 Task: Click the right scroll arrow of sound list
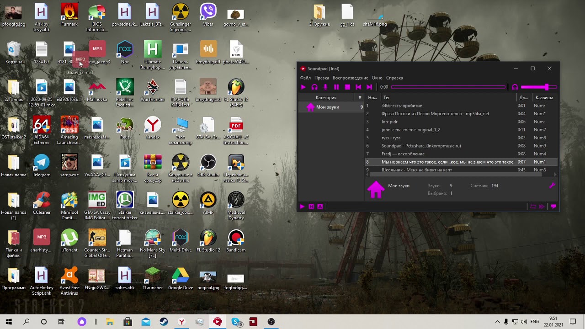click(555, 174)
